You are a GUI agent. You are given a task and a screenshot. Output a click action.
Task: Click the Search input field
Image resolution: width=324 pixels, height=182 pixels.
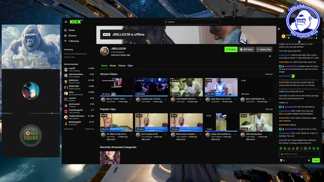(192, 22)
